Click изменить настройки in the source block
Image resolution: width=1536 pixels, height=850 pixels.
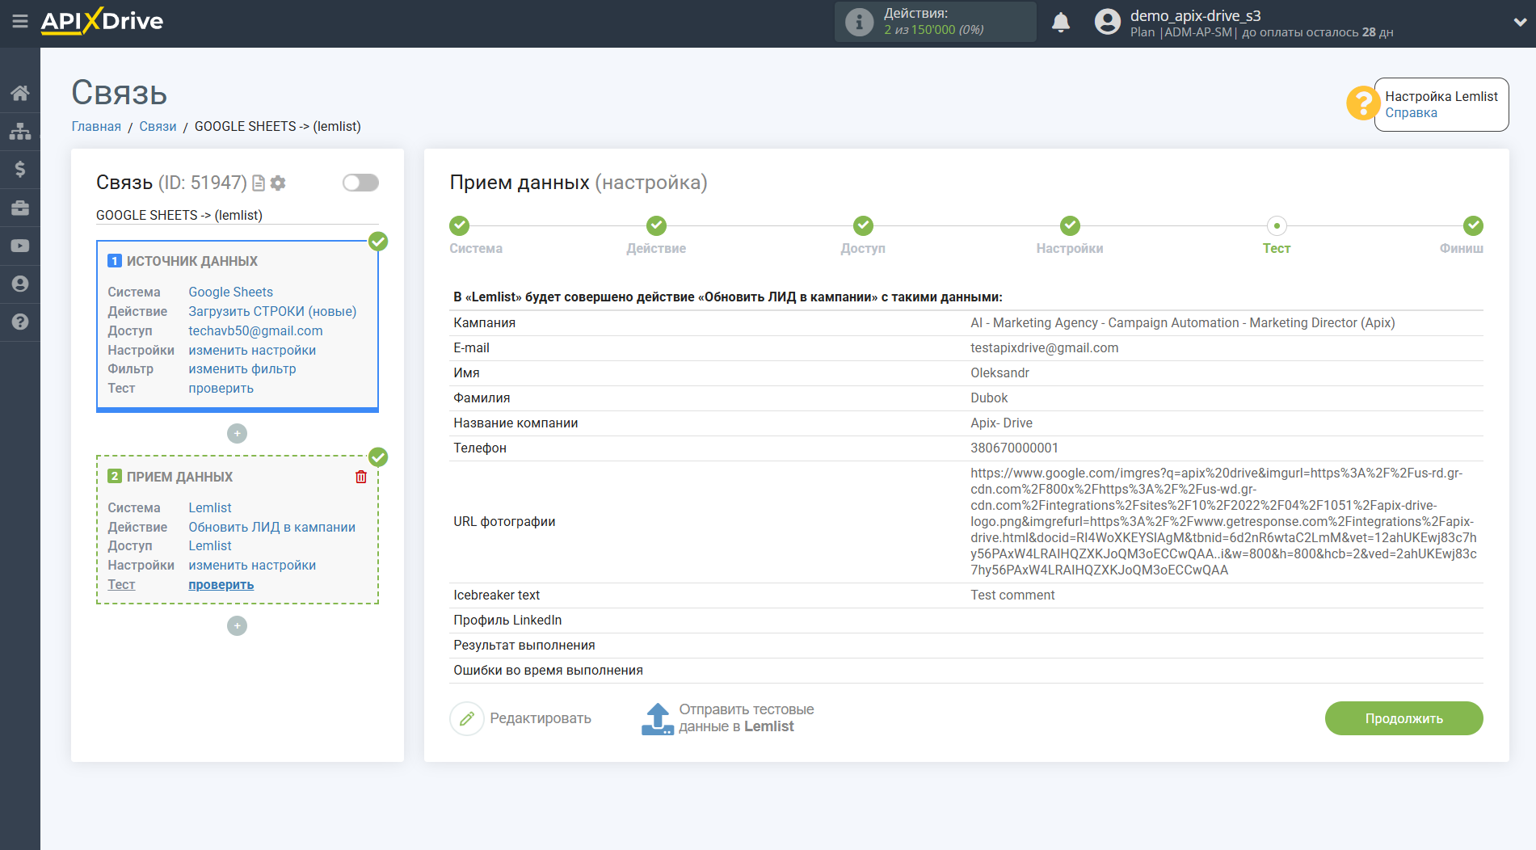(252, 351)
